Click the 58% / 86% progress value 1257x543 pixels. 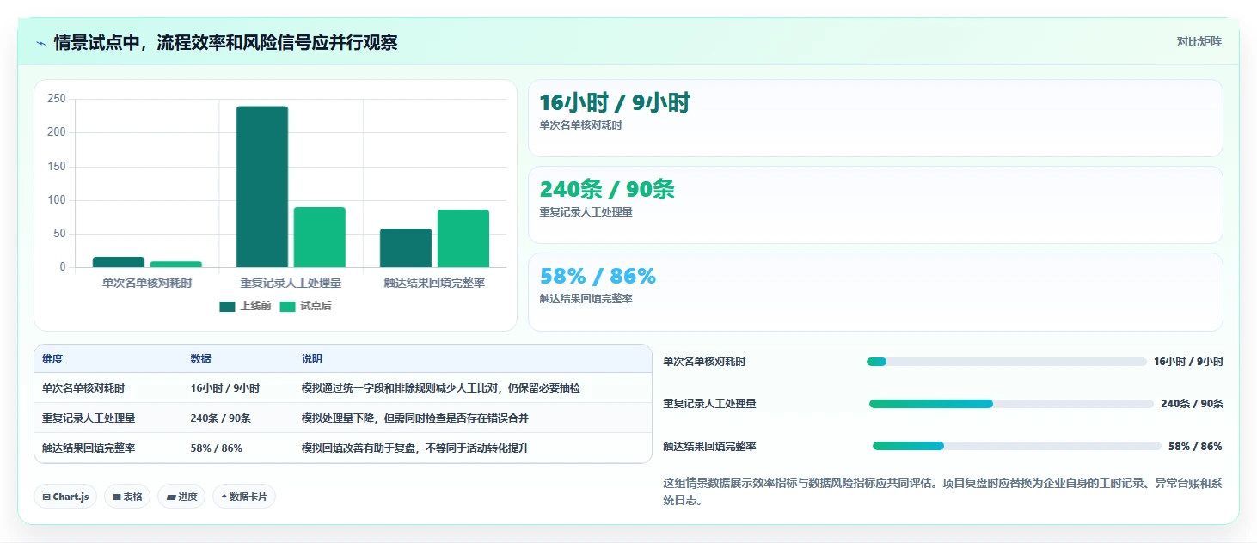coord(1195,447)
